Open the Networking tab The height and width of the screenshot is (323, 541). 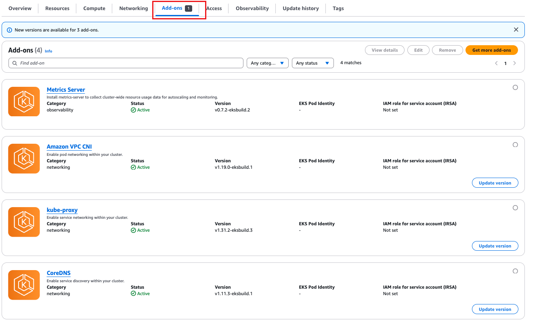tap(134, 8)
